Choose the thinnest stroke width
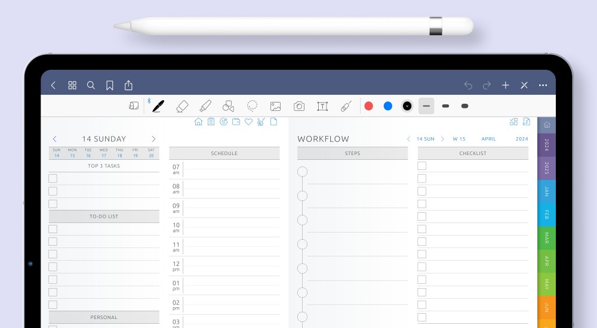The image size is (597, 328). (x=426, y=106)
